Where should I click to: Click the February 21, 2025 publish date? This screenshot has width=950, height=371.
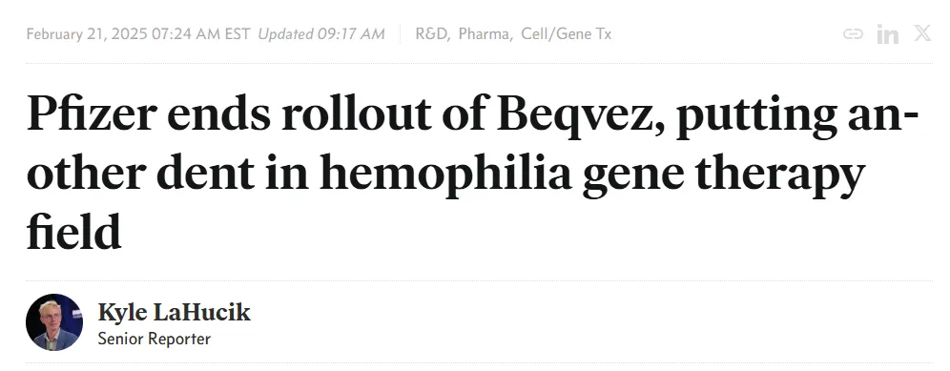coord(87,34)
